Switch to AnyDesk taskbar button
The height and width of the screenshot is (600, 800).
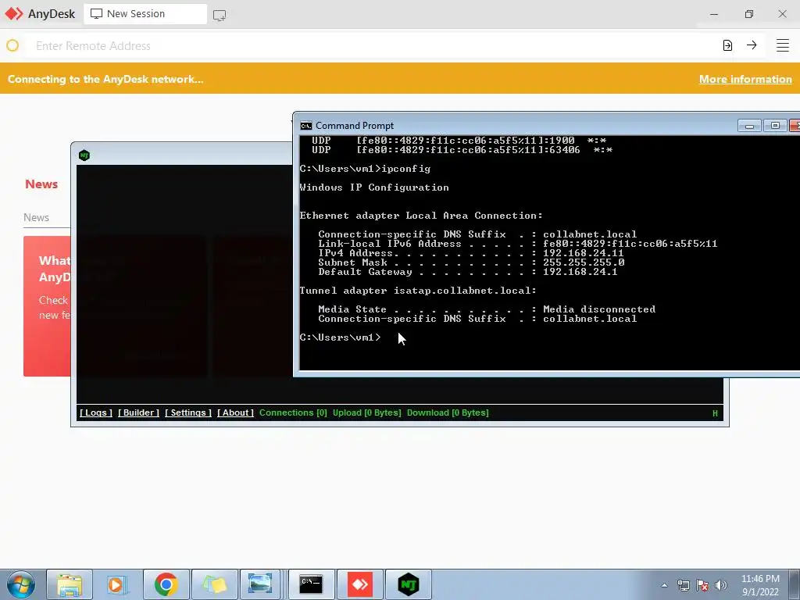coord(360,584)
